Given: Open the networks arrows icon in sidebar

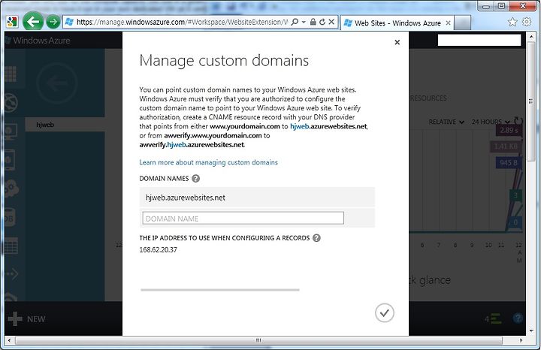Looking at the screenshot, I should coord(11,274).
